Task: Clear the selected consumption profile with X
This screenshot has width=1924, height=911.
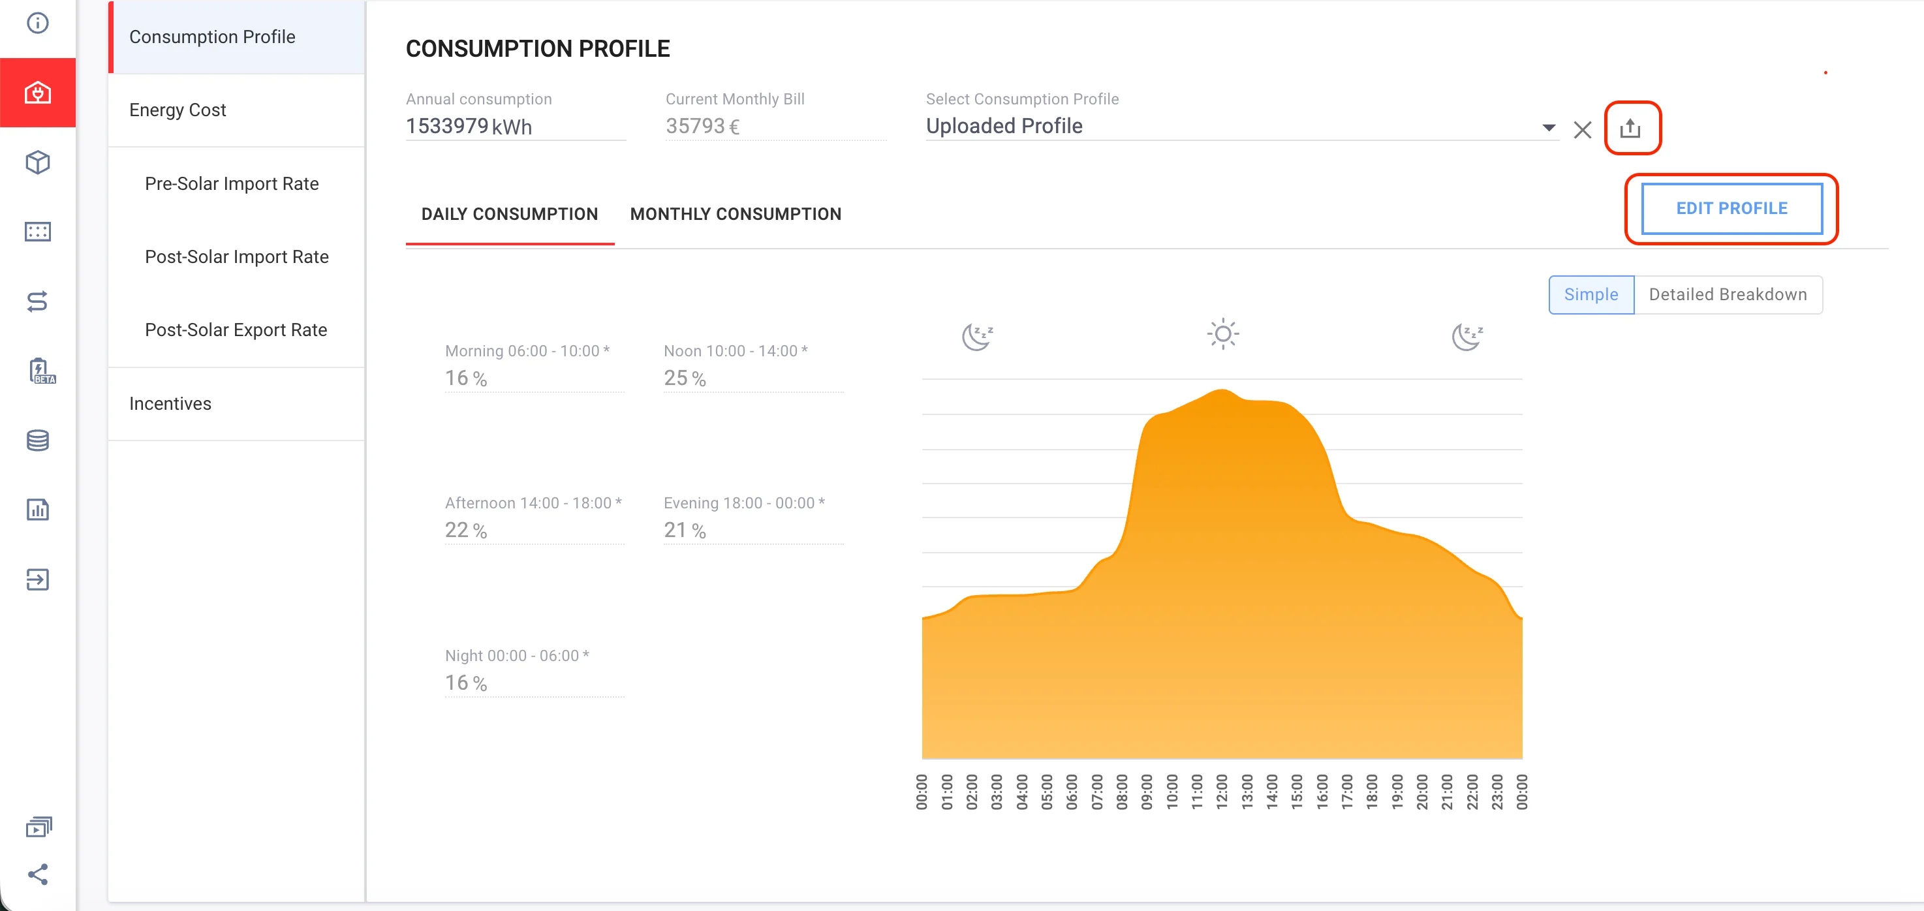Action: 1582,130
